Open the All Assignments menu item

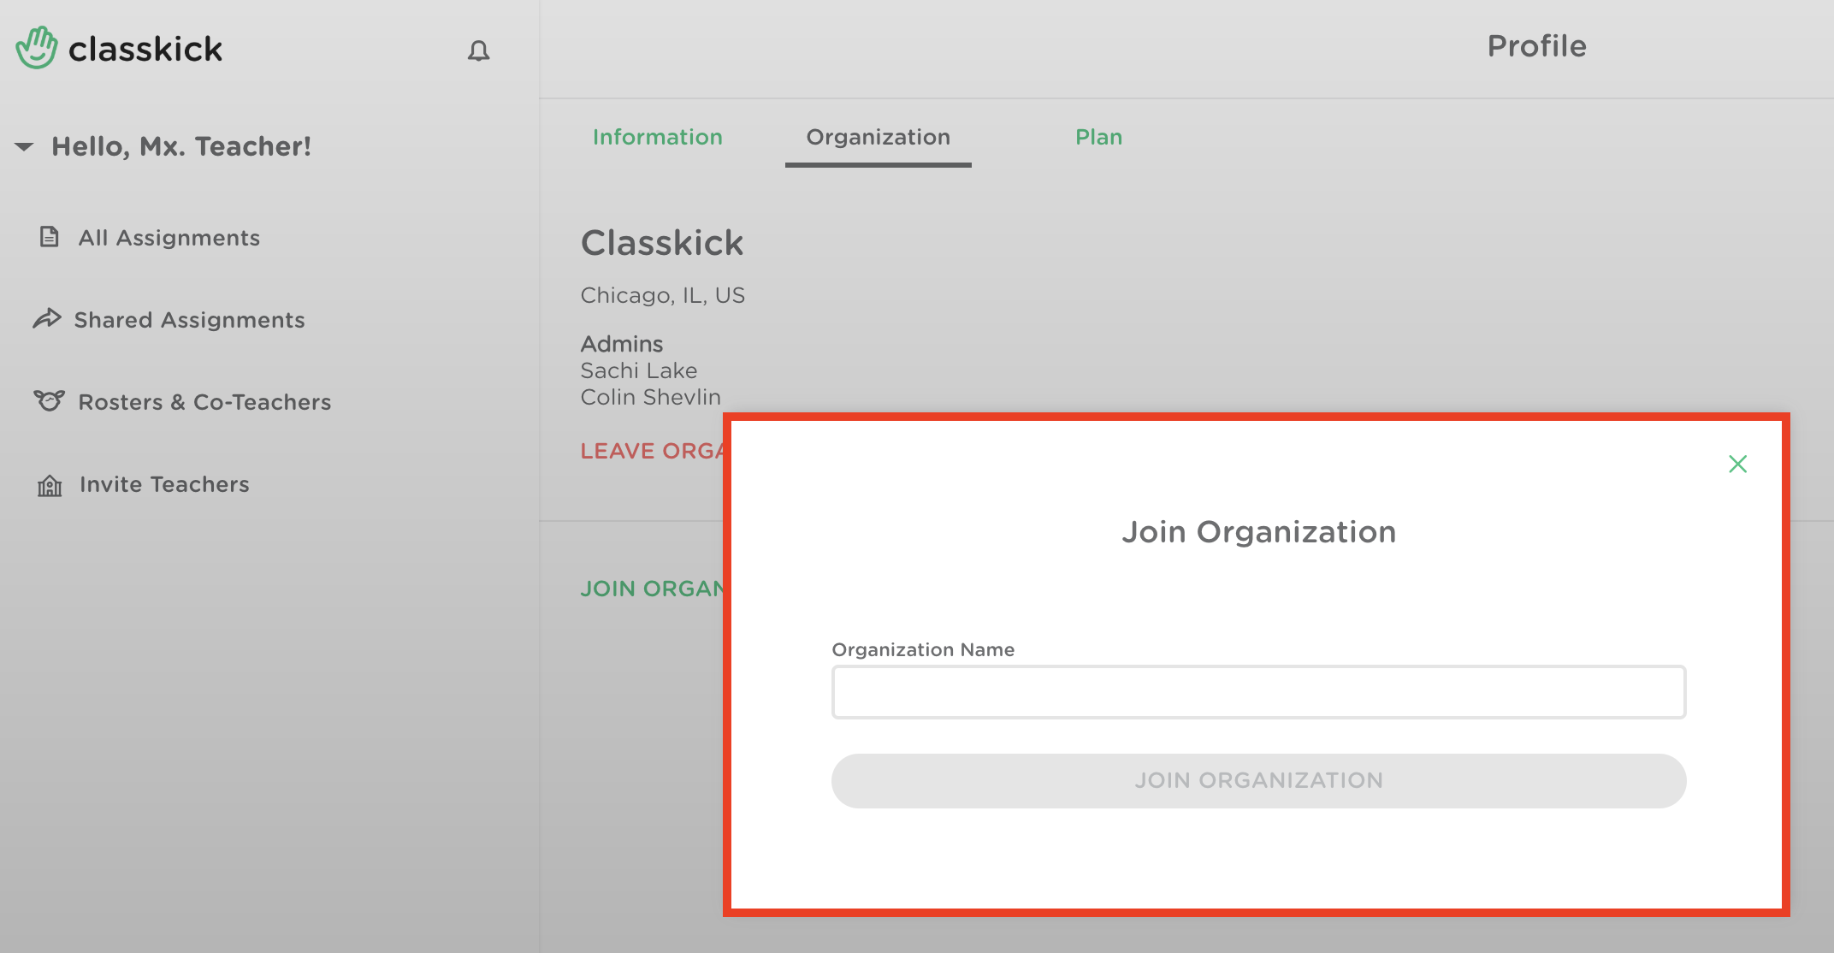coord(169,238)
